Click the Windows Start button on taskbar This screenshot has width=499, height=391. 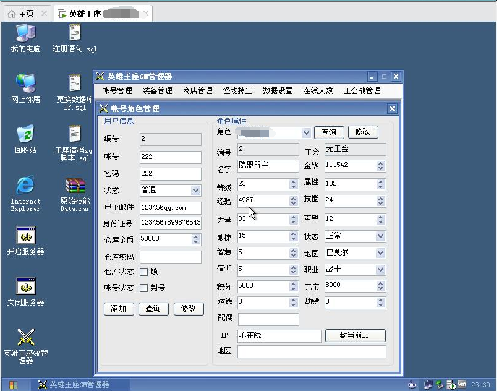[x=12, y=385]
